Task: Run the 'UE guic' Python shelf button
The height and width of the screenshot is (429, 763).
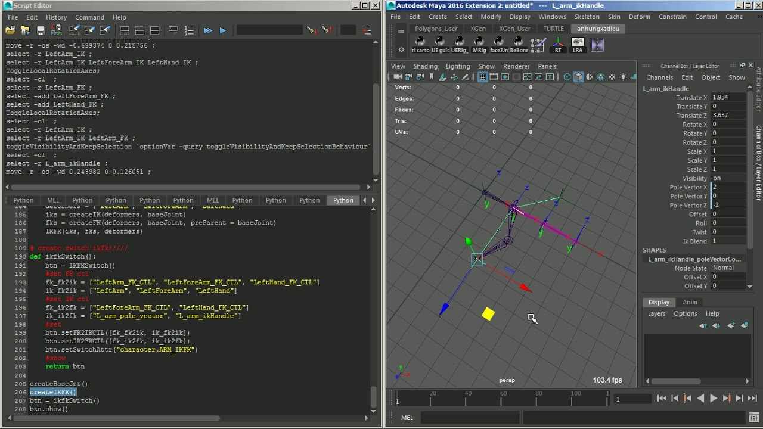Action: 440,45
